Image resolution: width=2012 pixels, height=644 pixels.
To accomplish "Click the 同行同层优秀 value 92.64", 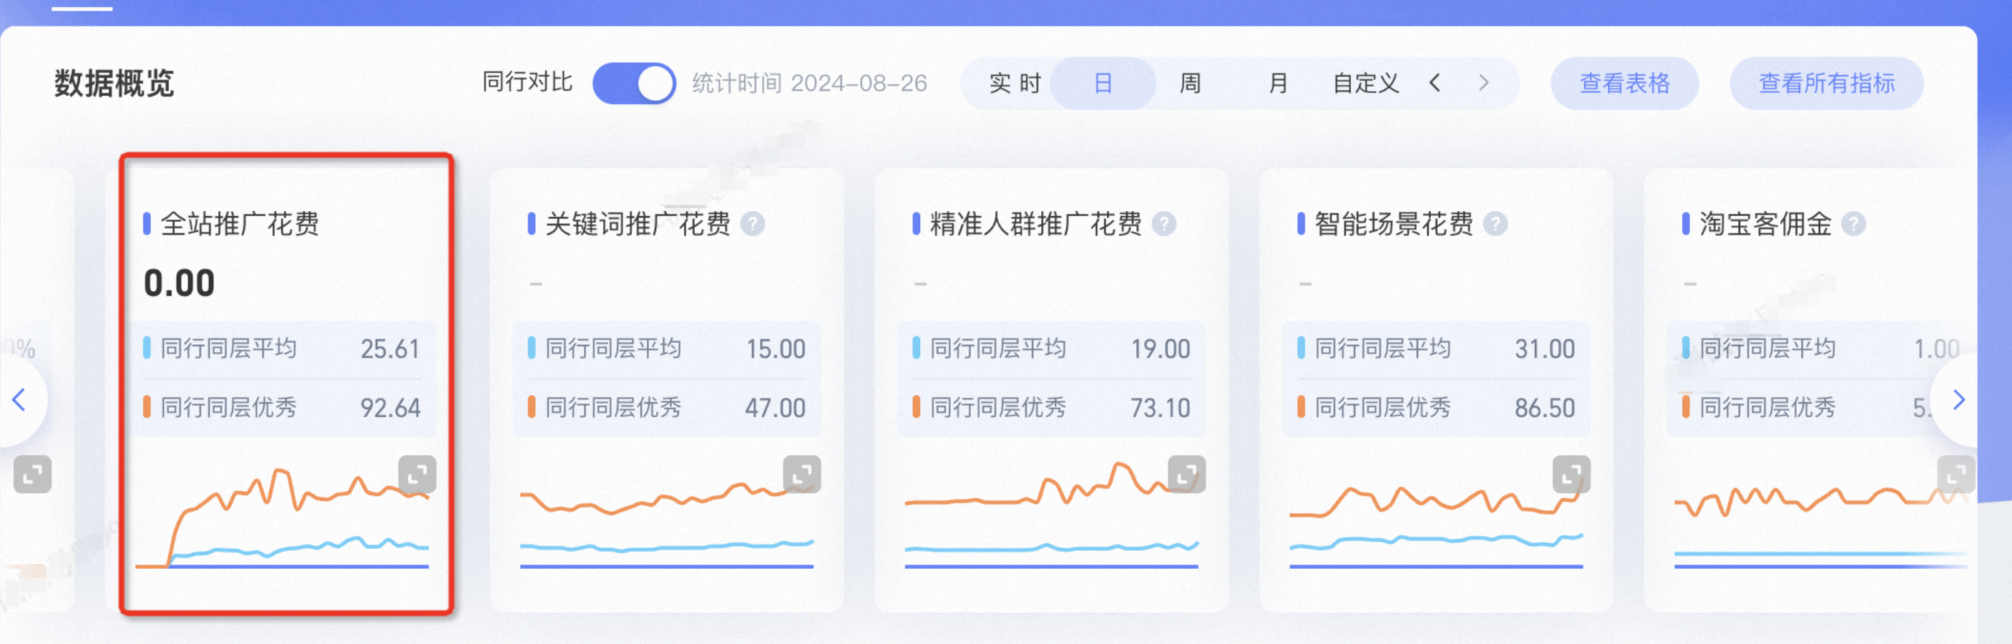I will click(390, 407).
